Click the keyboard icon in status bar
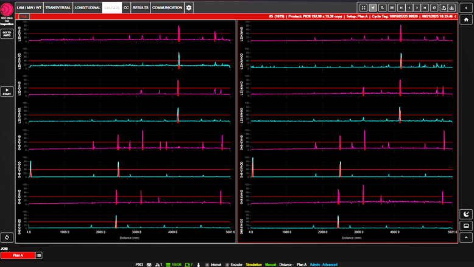474x267 pixels. [149, 265]
